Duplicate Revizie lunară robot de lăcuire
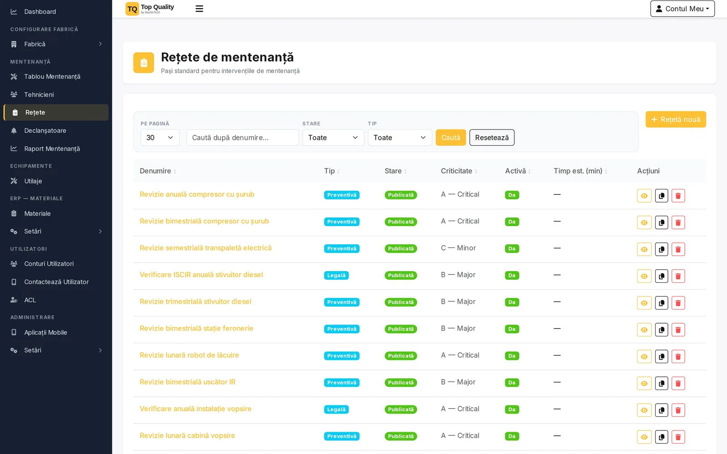This screenshot has height=454, width=727. click(x=662, y=356)
